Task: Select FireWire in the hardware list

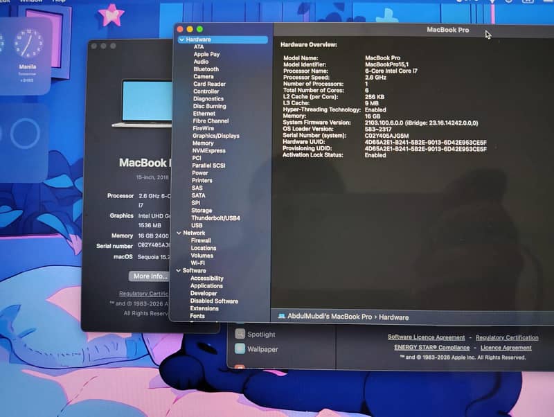Action: pos(204,128)
